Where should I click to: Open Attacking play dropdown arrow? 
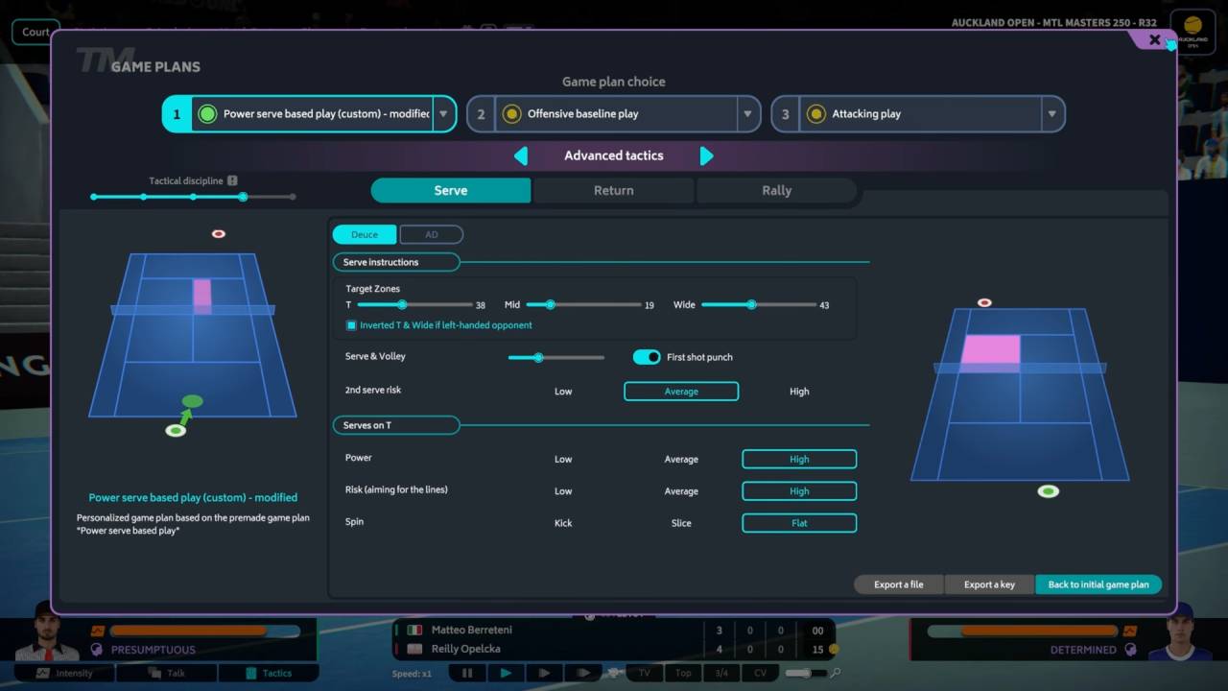[x=1052, y=113]
